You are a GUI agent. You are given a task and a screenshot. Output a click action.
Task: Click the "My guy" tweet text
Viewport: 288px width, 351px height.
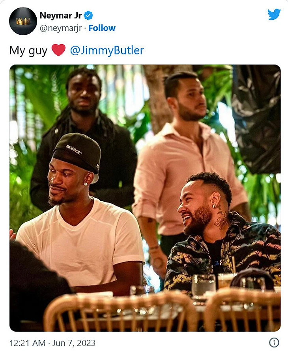click(28, 50)
